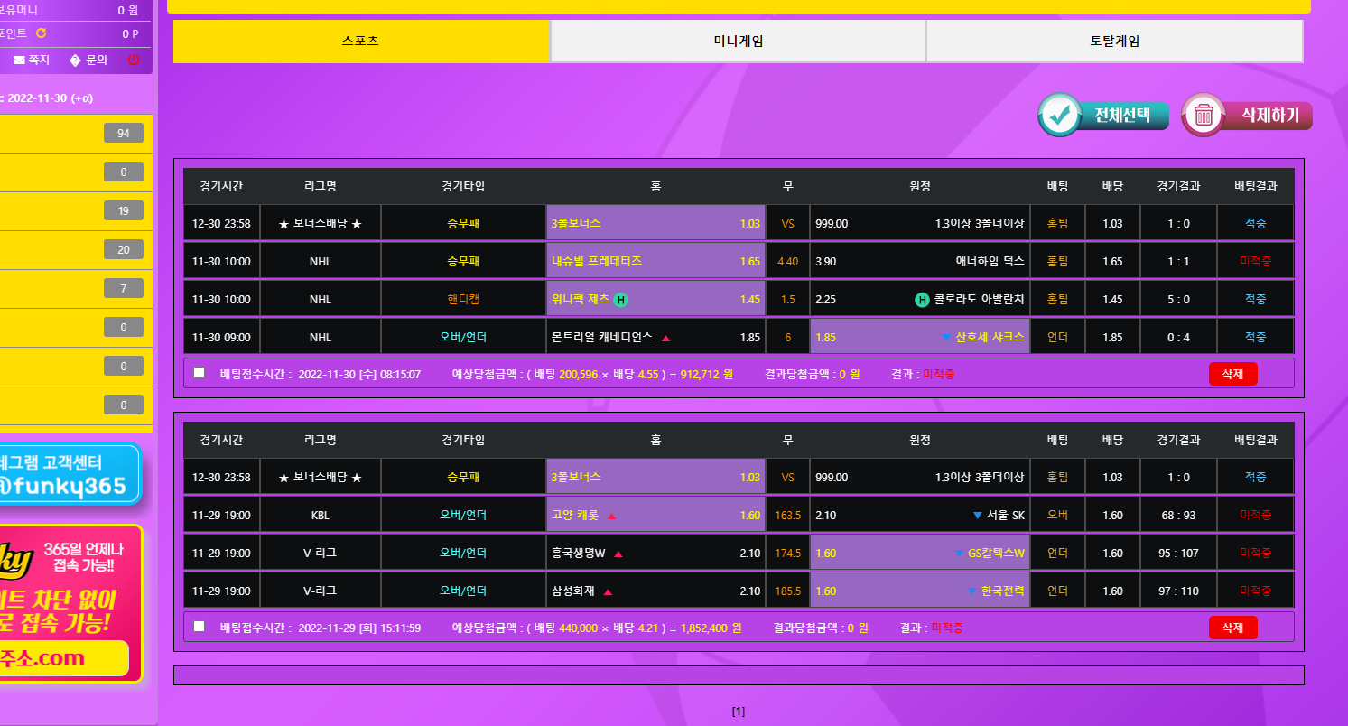Click the trash can icon on 삭제하기
The width and height of the screenshot is (1348, 726).
click(1204, 116)
